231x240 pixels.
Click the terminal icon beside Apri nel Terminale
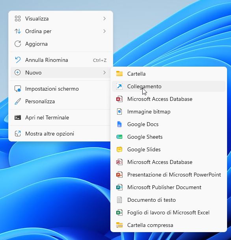click(18, 117)
